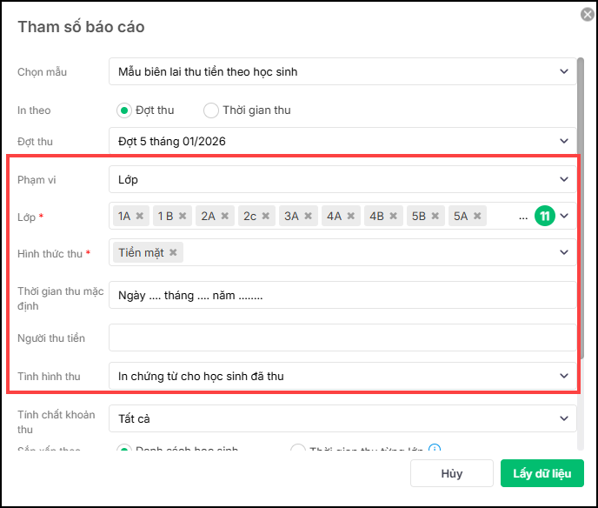
Task: Click the dialog vertical scrollbar
Action: coord(581,209)
